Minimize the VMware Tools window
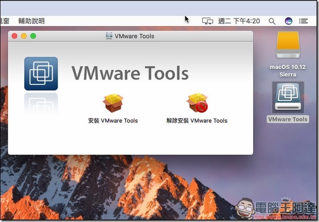Screen dimensions: 319x222 click(24, 36)
